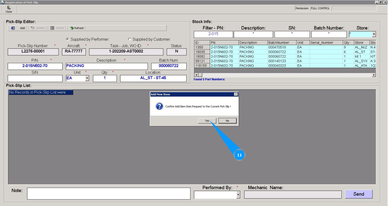Click the Qty field in editor

(x=105, y=78)
